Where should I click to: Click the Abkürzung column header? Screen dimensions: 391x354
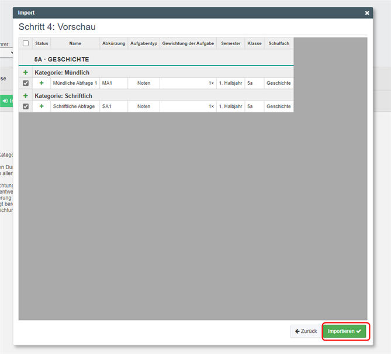pyautogui.click(x=113, y=43)
